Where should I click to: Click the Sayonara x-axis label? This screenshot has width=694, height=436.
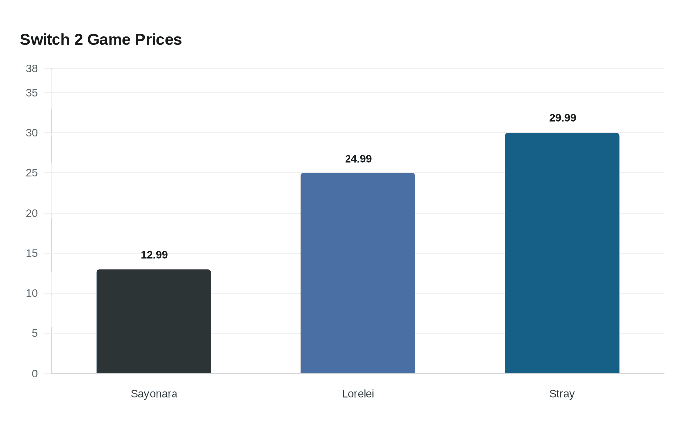[x=154, y=394]
